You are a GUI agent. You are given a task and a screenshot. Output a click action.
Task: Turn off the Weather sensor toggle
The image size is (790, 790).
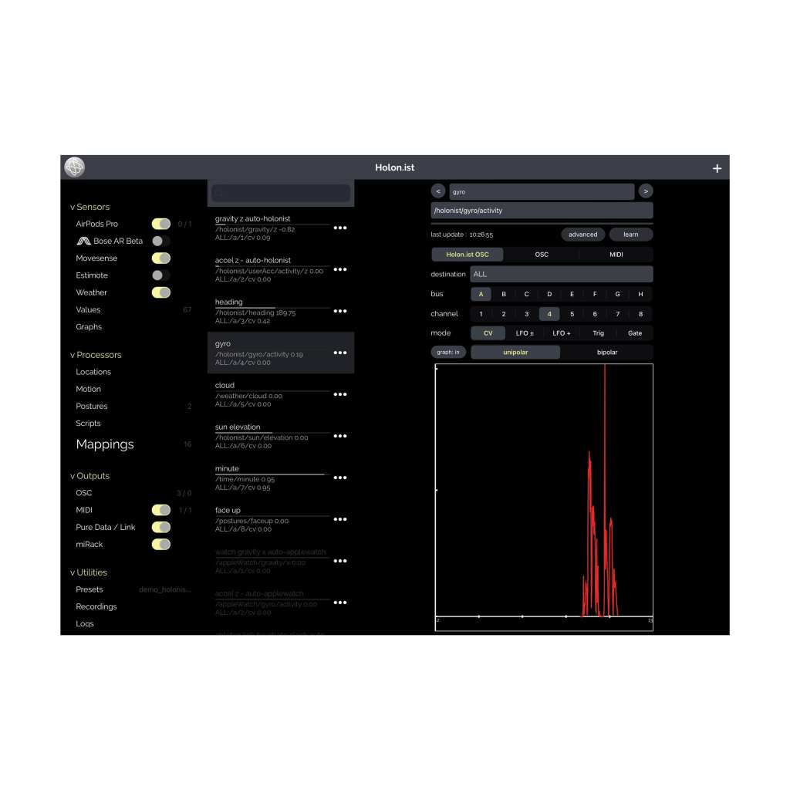[x=160, y=292]
